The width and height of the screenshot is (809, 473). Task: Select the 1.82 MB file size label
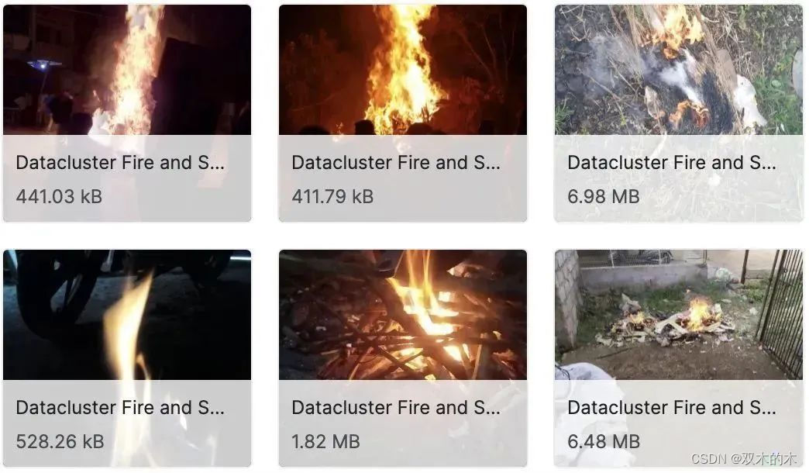click(325, 441)
